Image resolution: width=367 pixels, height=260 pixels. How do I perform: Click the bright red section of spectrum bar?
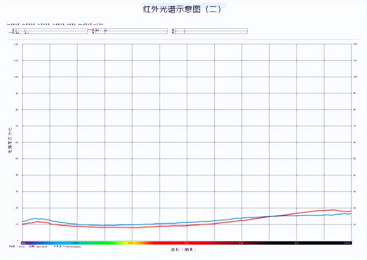[x=171, y=243]
